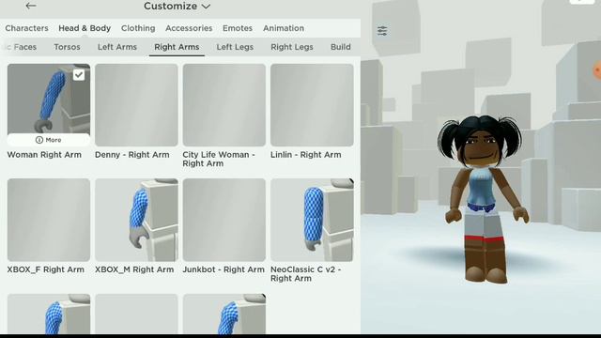
Task: Select the Left Legs sub-tab
Action: [235, 47]
